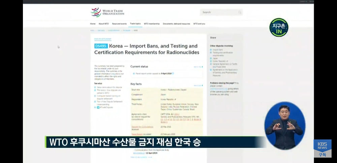Click back to top beside Current status

tap(198, 67)
